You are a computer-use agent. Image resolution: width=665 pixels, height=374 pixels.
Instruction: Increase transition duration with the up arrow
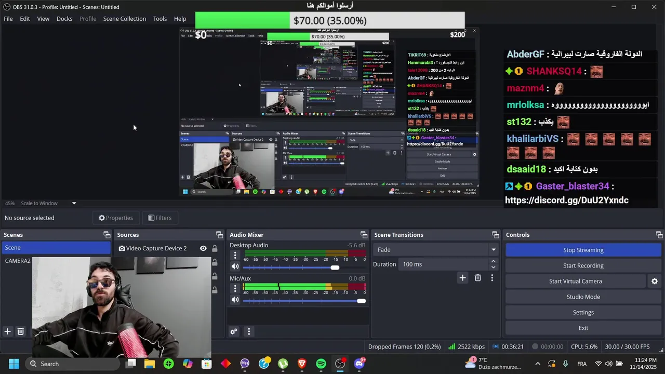493,261
